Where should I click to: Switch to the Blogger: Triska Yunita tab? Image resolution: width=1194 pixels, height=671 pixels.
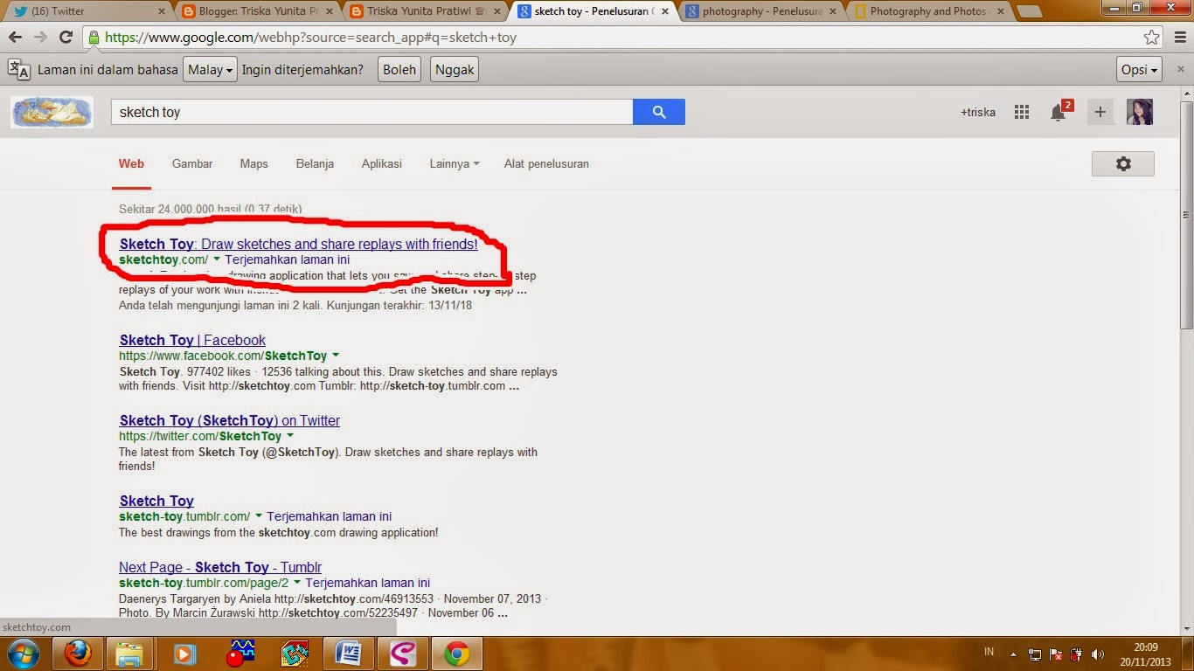coord(255,11)
